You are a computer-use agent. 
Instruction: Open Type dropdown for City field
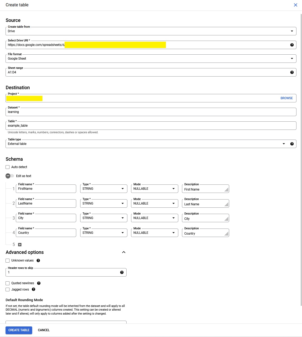pos(104,218)
